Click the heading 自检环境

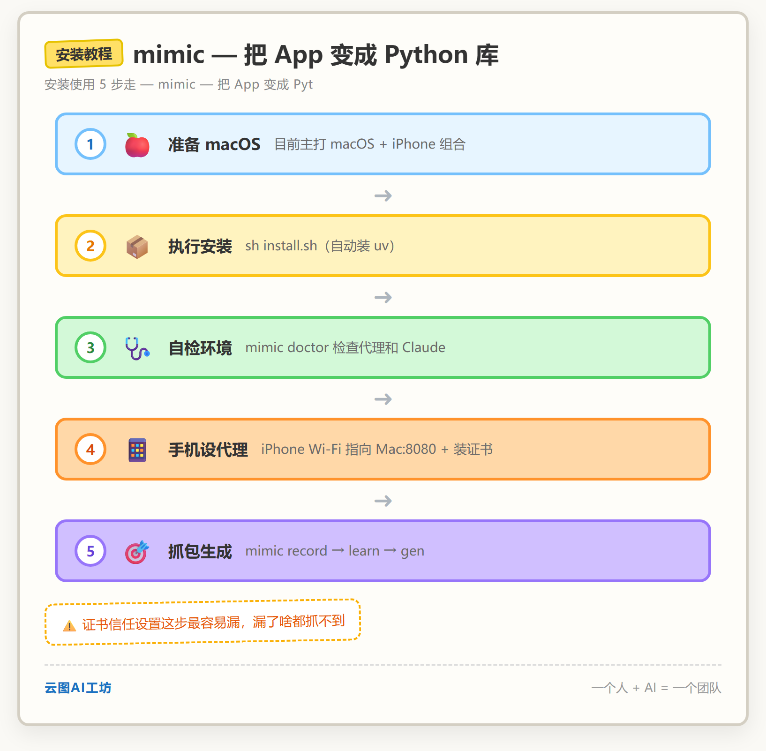tap(200, 348)
